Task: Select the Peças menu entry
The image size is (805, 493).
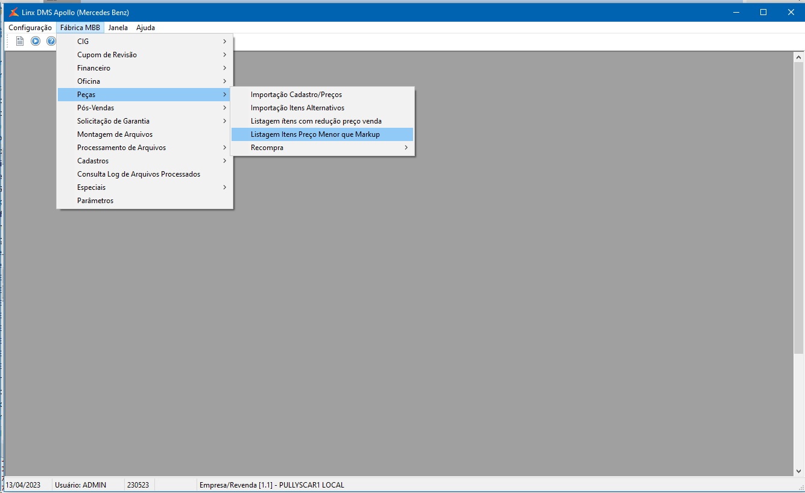Action: 145,95
